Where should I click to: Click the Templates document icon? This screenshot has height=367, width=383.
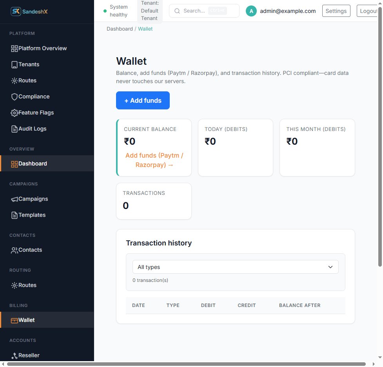(x=15, y=215)
